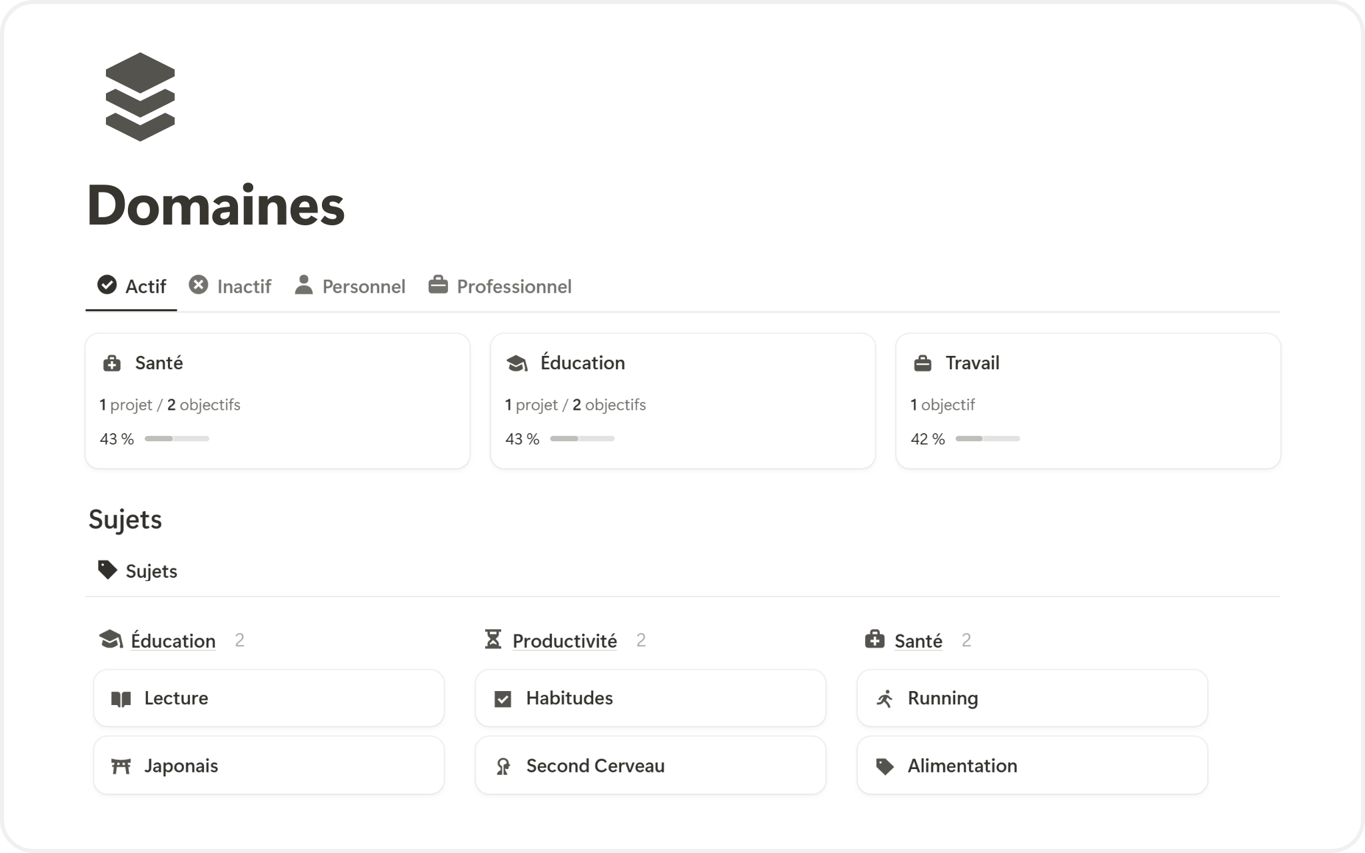Open the Professionnel tab
1365x853 pixels.
(x=500, y=287)
